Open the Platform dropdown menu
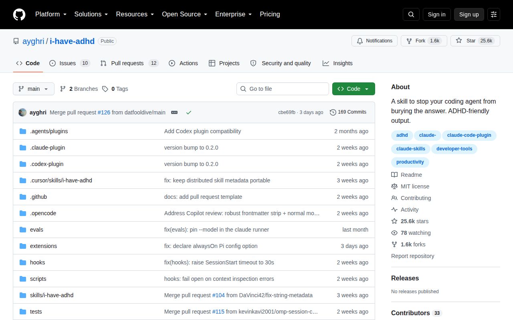This screenshot has height=320, width=513. point(50,14)
